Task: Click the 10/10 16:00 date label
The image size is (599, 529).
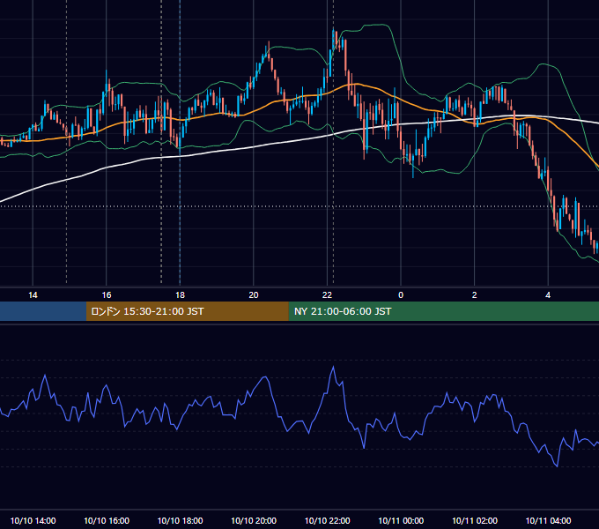Action: 107,520
